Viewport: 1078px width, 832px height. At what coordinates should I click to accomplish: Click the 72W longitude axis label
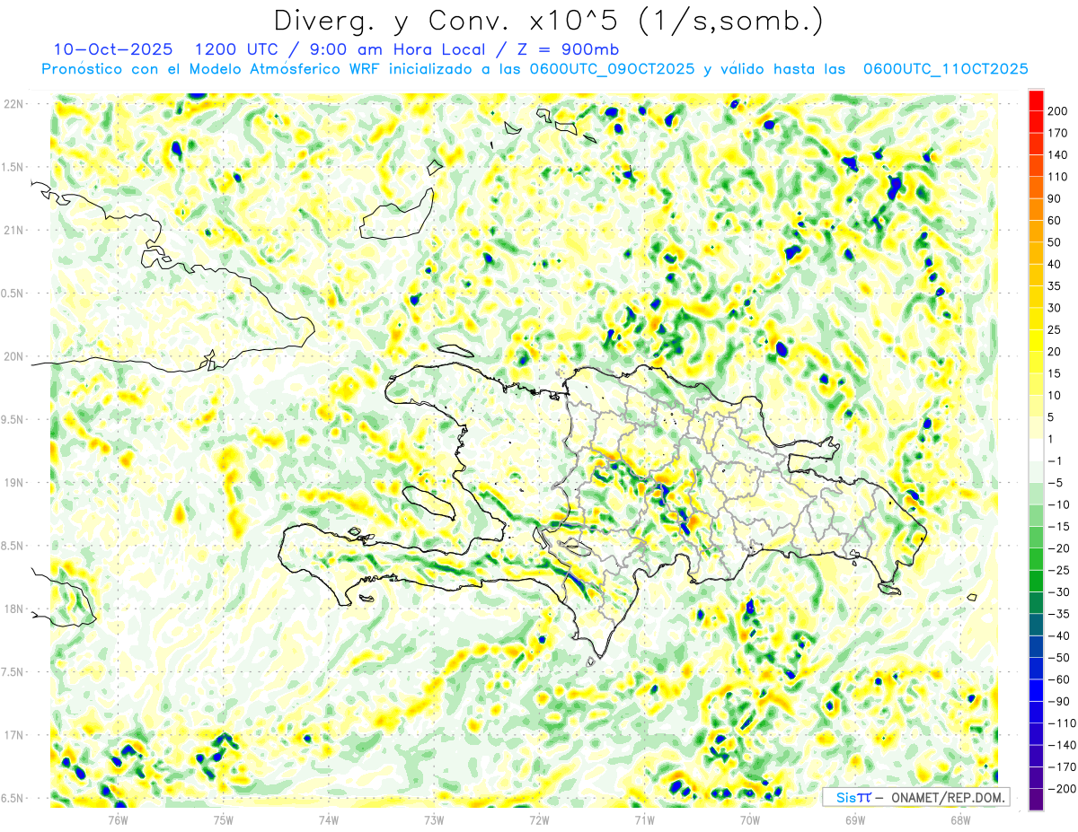539,819
